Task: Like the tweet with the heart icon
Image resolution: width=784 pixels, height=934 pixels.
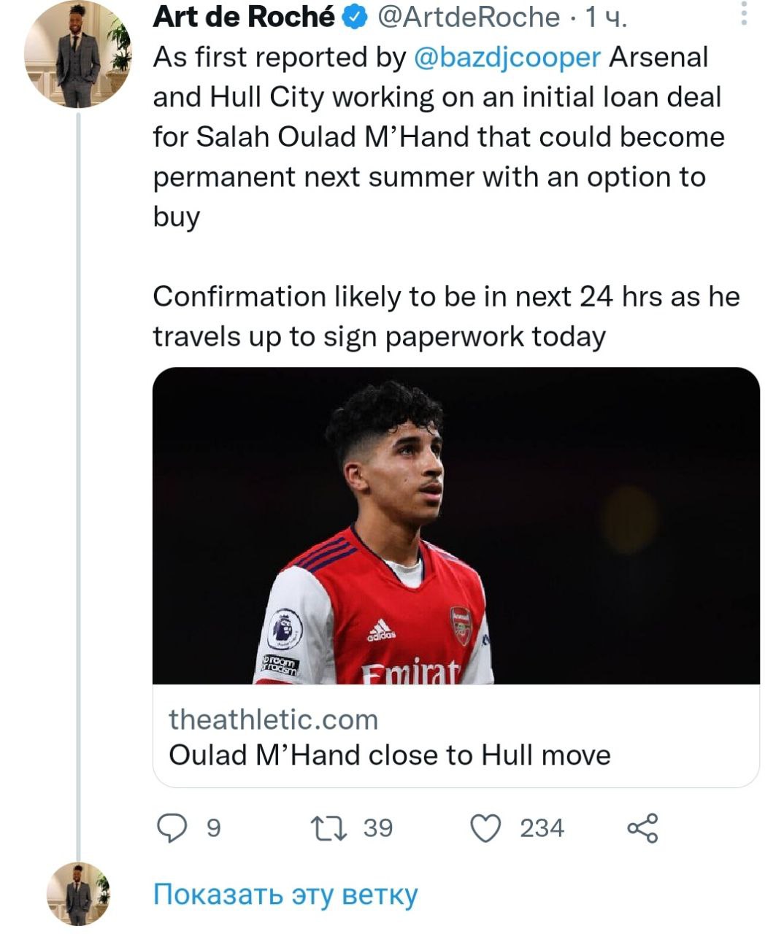Action: pos(485,828)
